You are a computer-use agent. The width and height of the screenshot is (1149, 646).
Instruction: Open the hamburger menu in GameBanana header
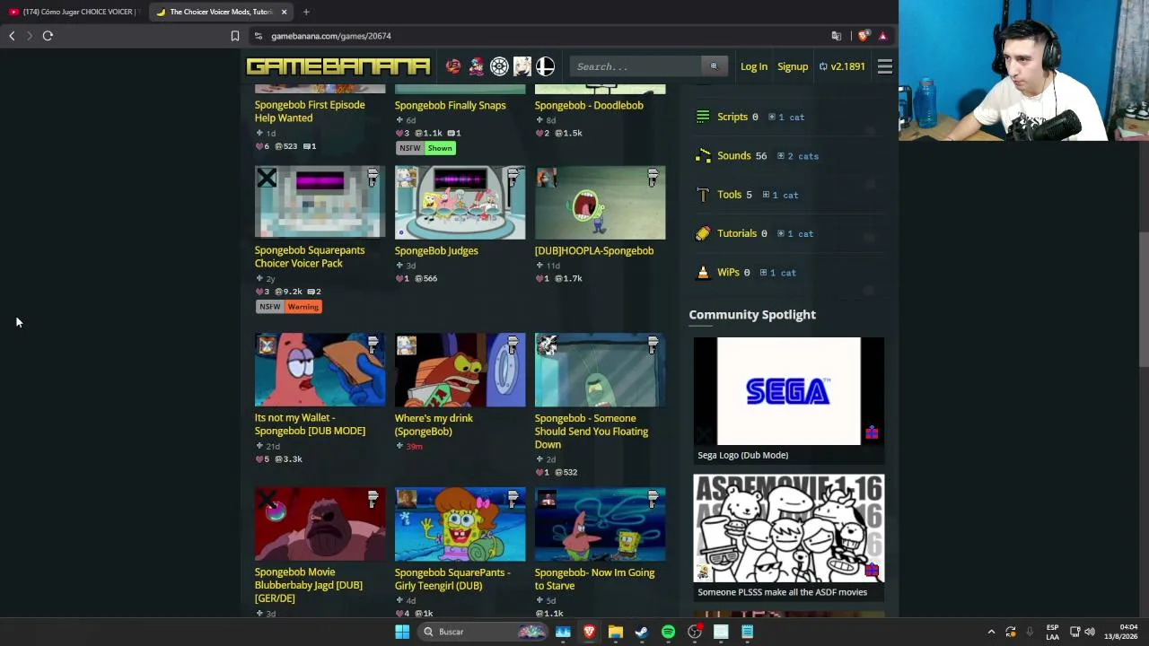coord(884,66)
